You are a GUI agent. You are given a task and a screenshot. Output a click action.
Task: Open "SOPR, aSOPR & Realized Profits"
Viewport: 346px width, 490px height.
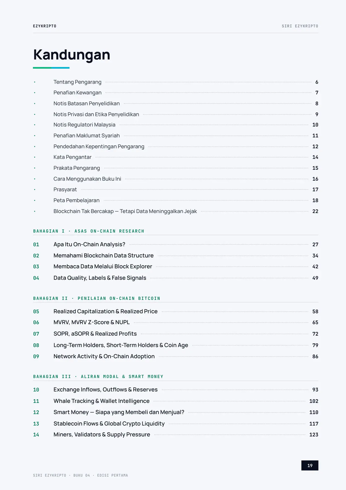pyautogui.click(x=95, y=334)
